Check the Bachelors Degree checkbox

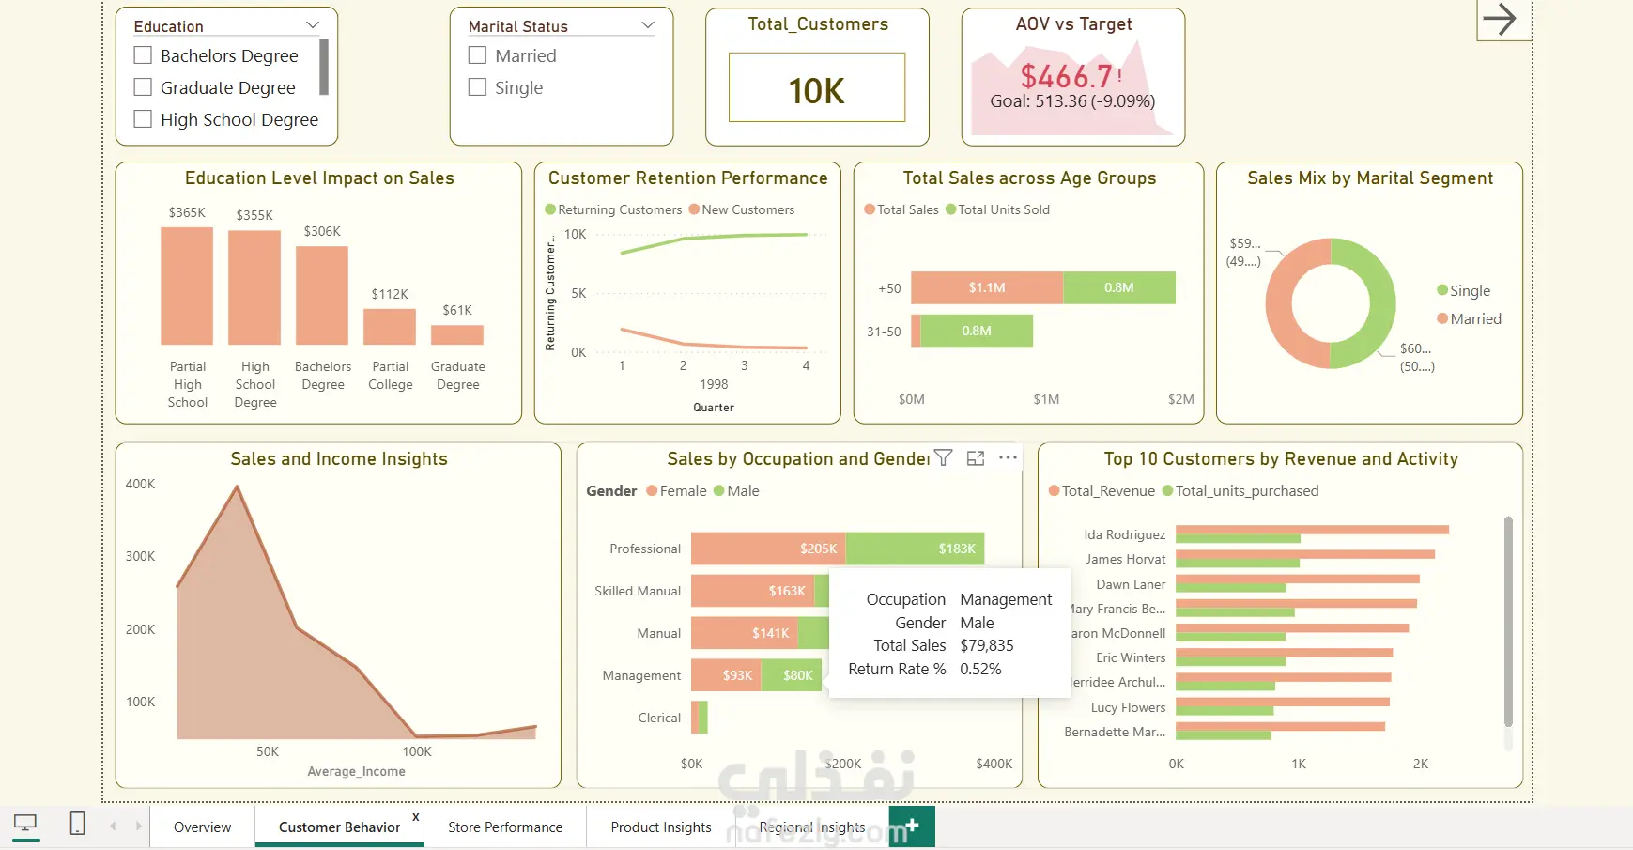tap(143, 55)
